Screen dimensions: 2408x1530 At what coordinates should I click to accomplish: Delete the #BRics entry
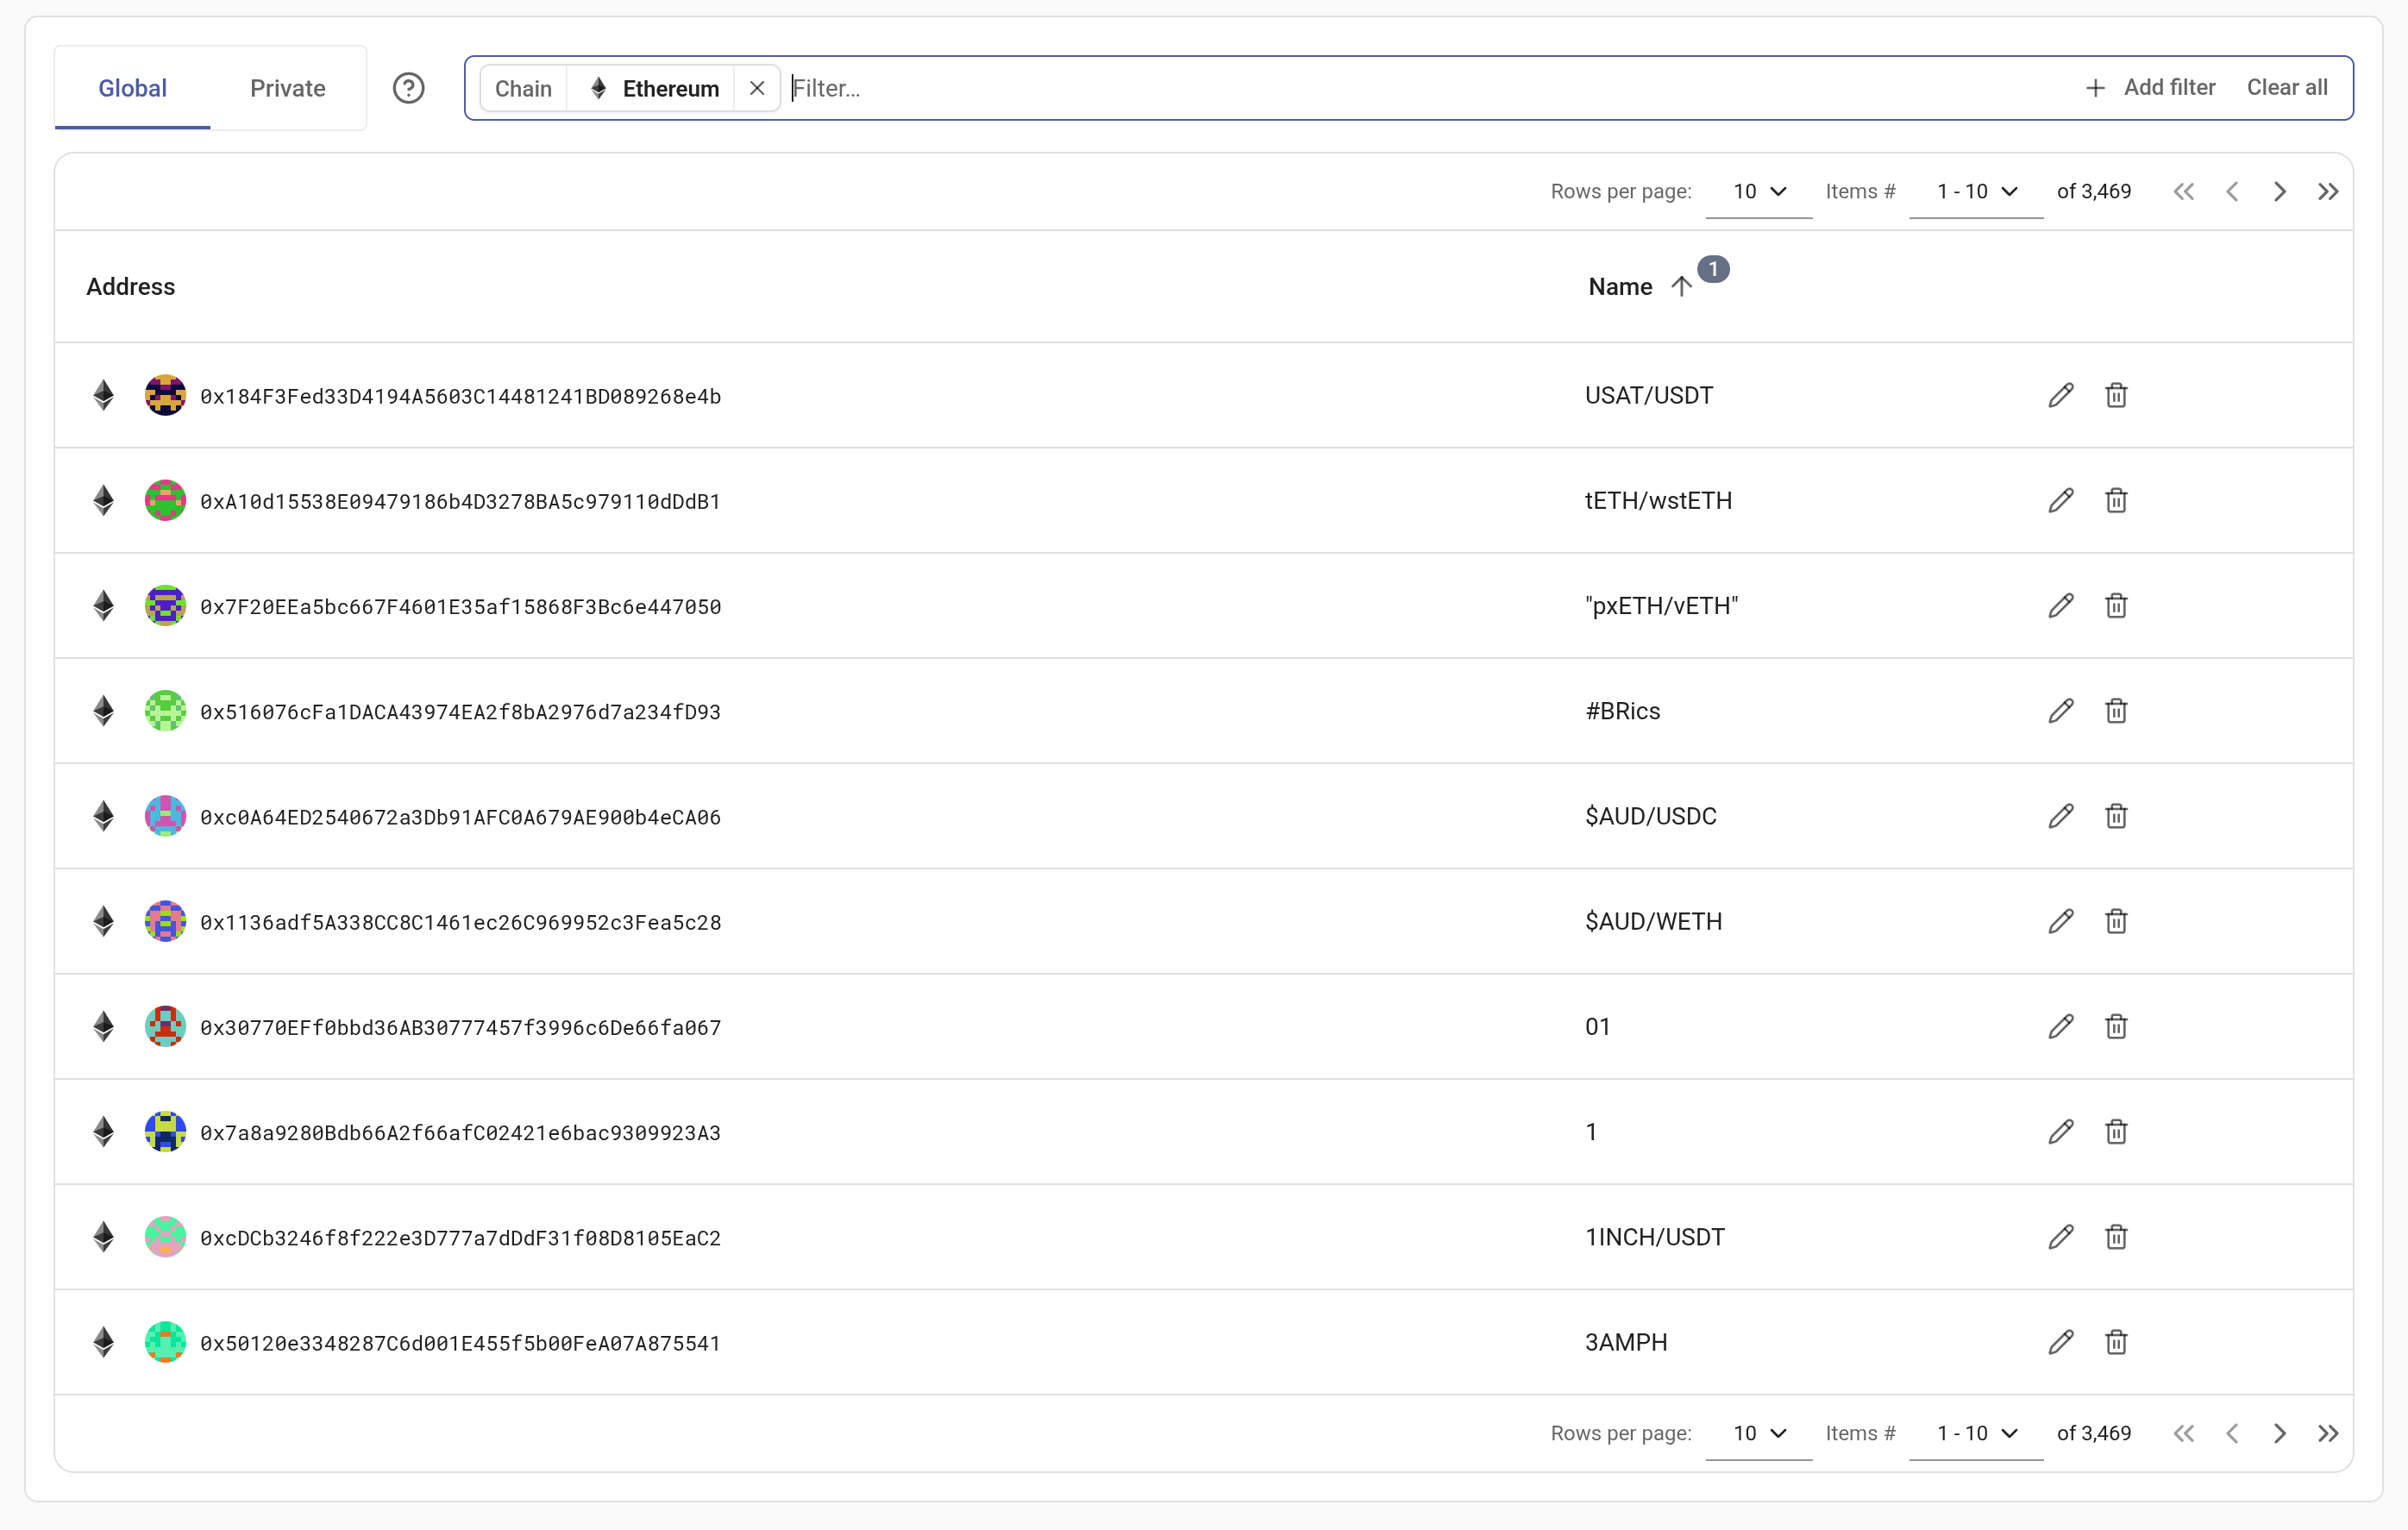point(2116,711)
